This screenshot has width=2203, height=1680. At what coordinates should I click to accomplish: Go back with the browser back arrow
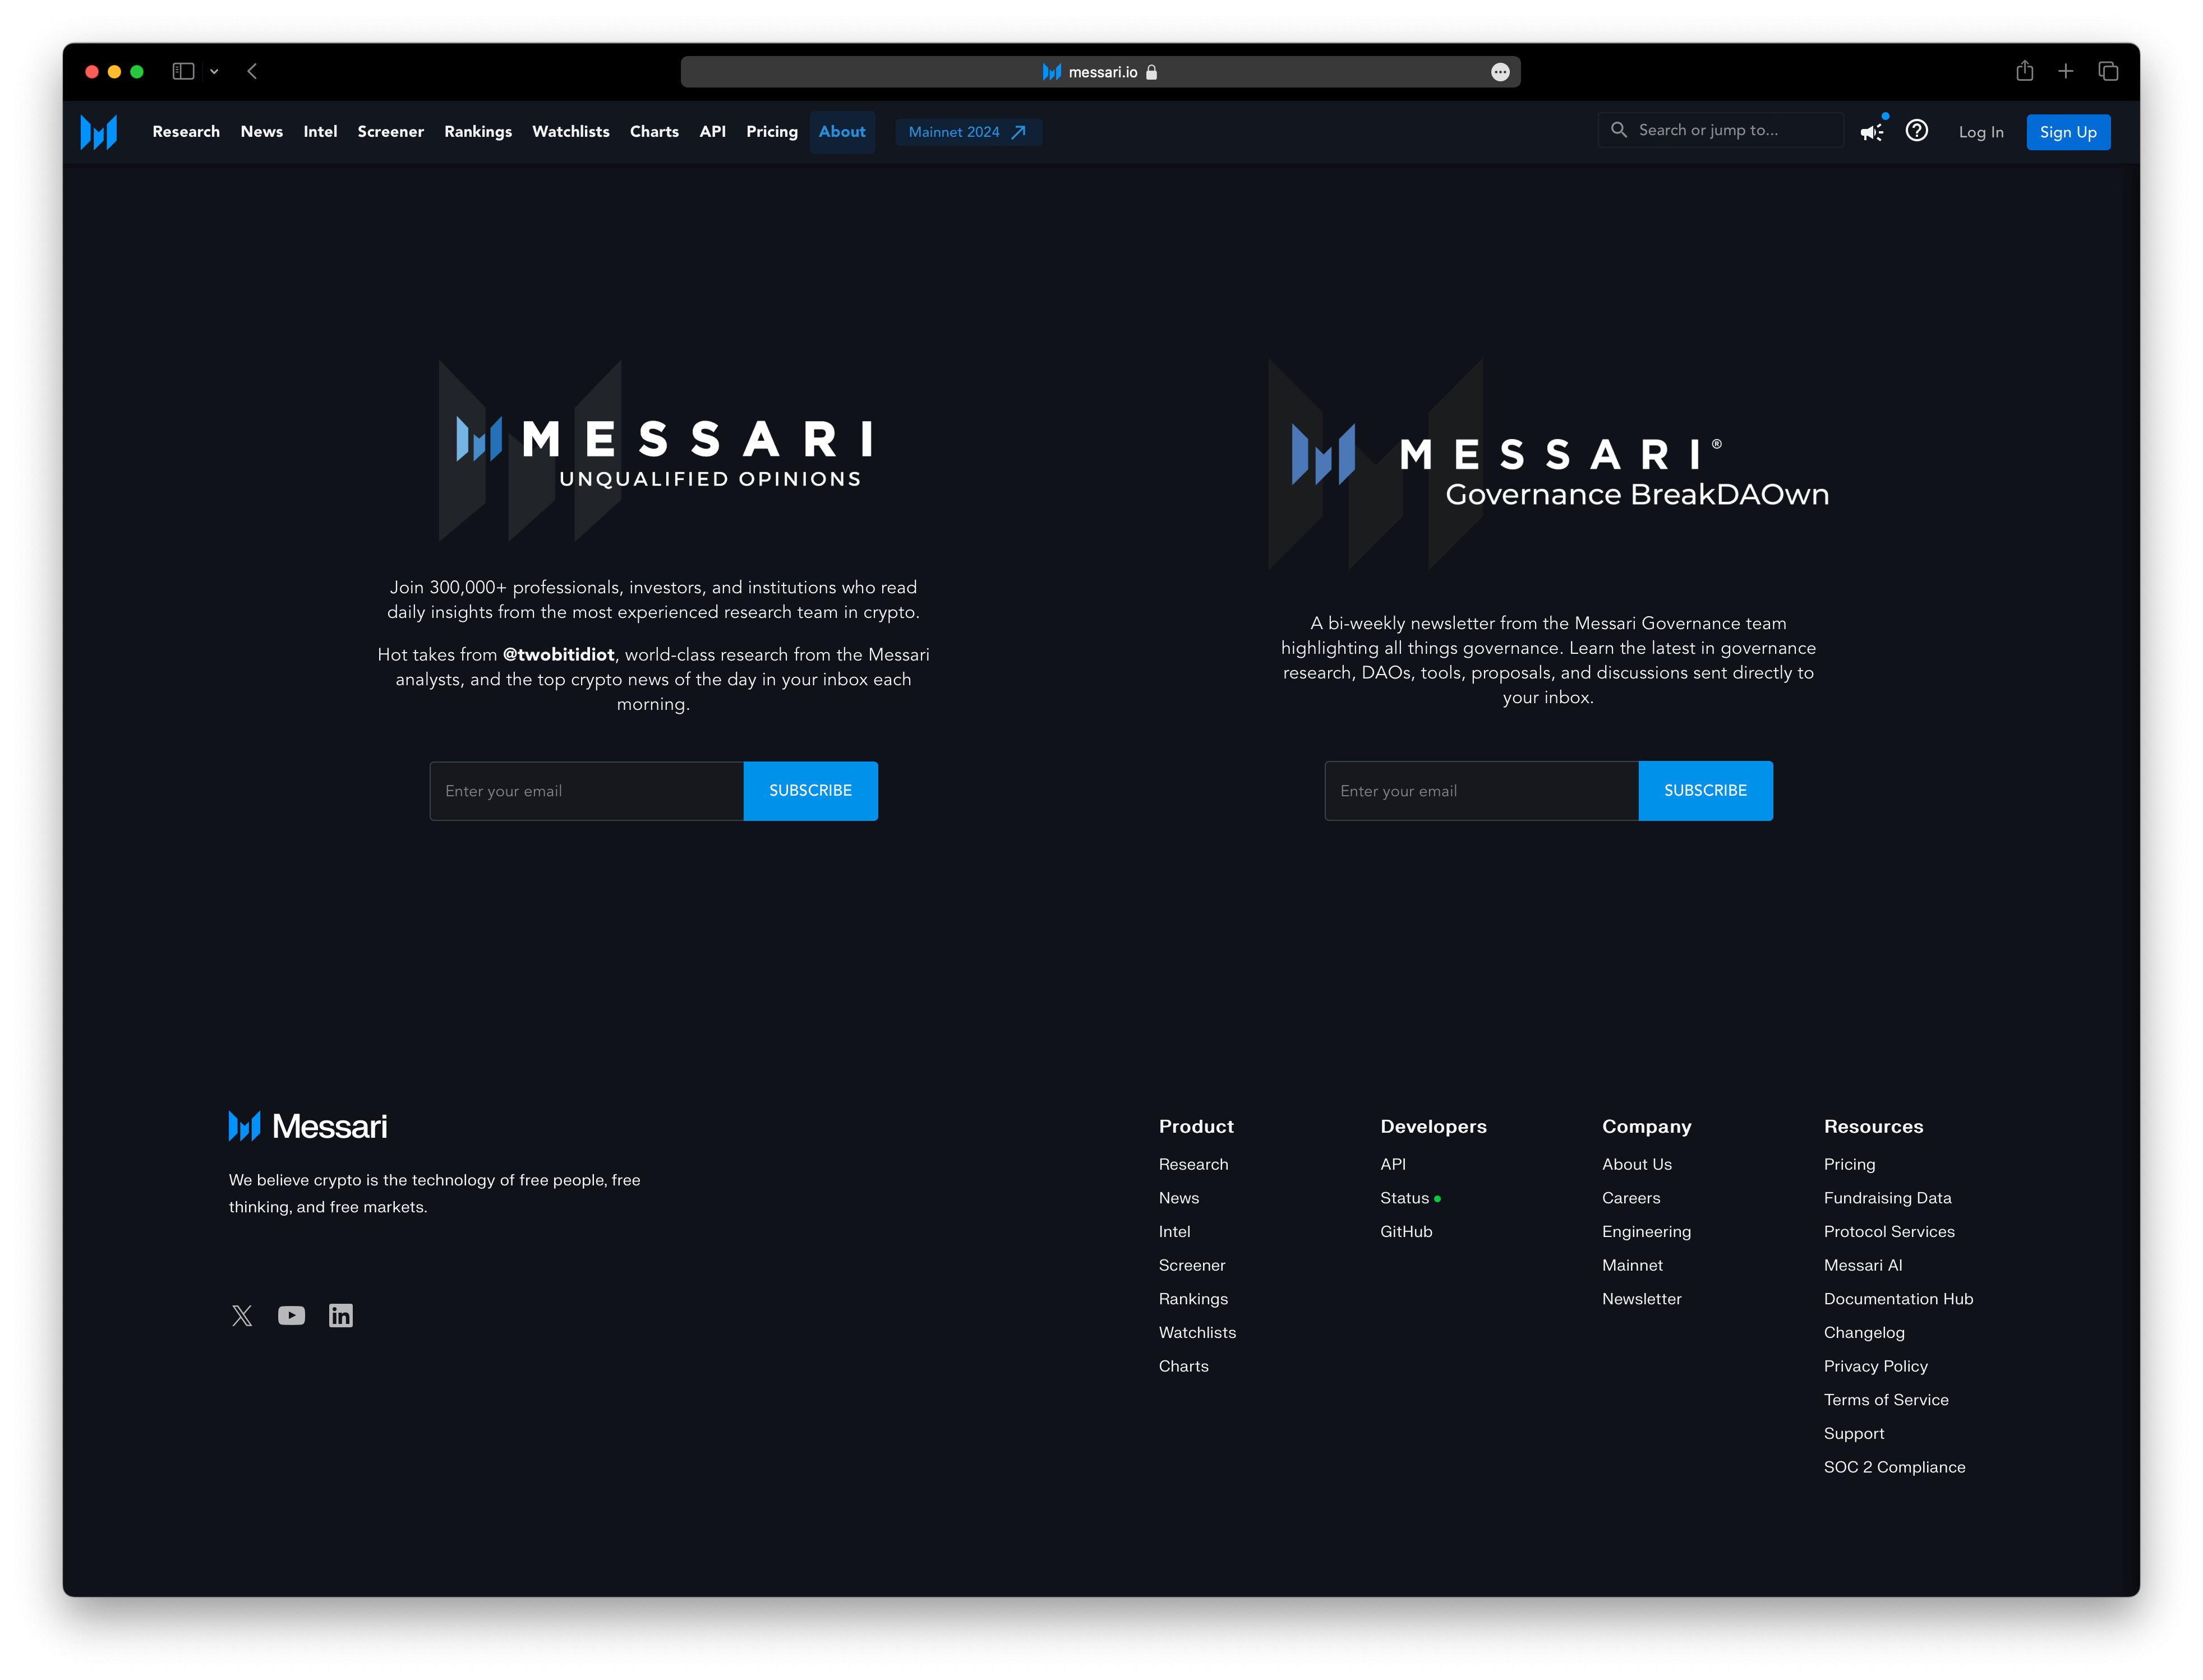pyautogui.click(x=253, y=71)
